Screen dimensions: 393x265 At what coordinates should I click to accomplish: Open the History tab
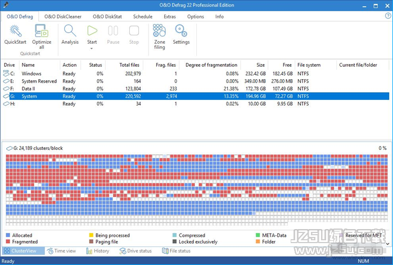pos(97,251)
